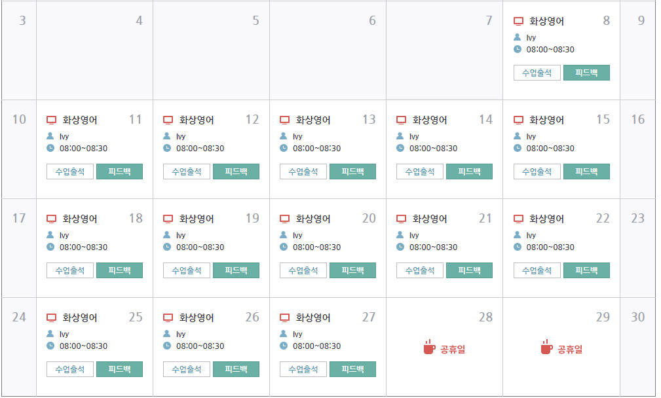The width and height of the screenshot is (661, 398).
Task: Click the teacher person icon on day 11
Action: 51,136
